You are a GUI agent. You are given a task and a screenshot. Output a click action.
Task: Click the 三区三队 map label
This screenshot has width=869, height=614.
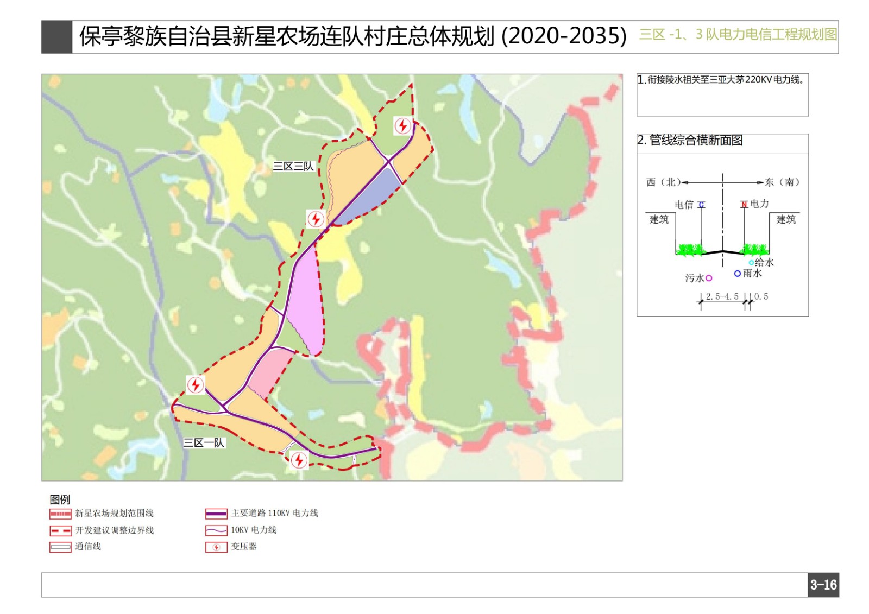pos(293,167)
